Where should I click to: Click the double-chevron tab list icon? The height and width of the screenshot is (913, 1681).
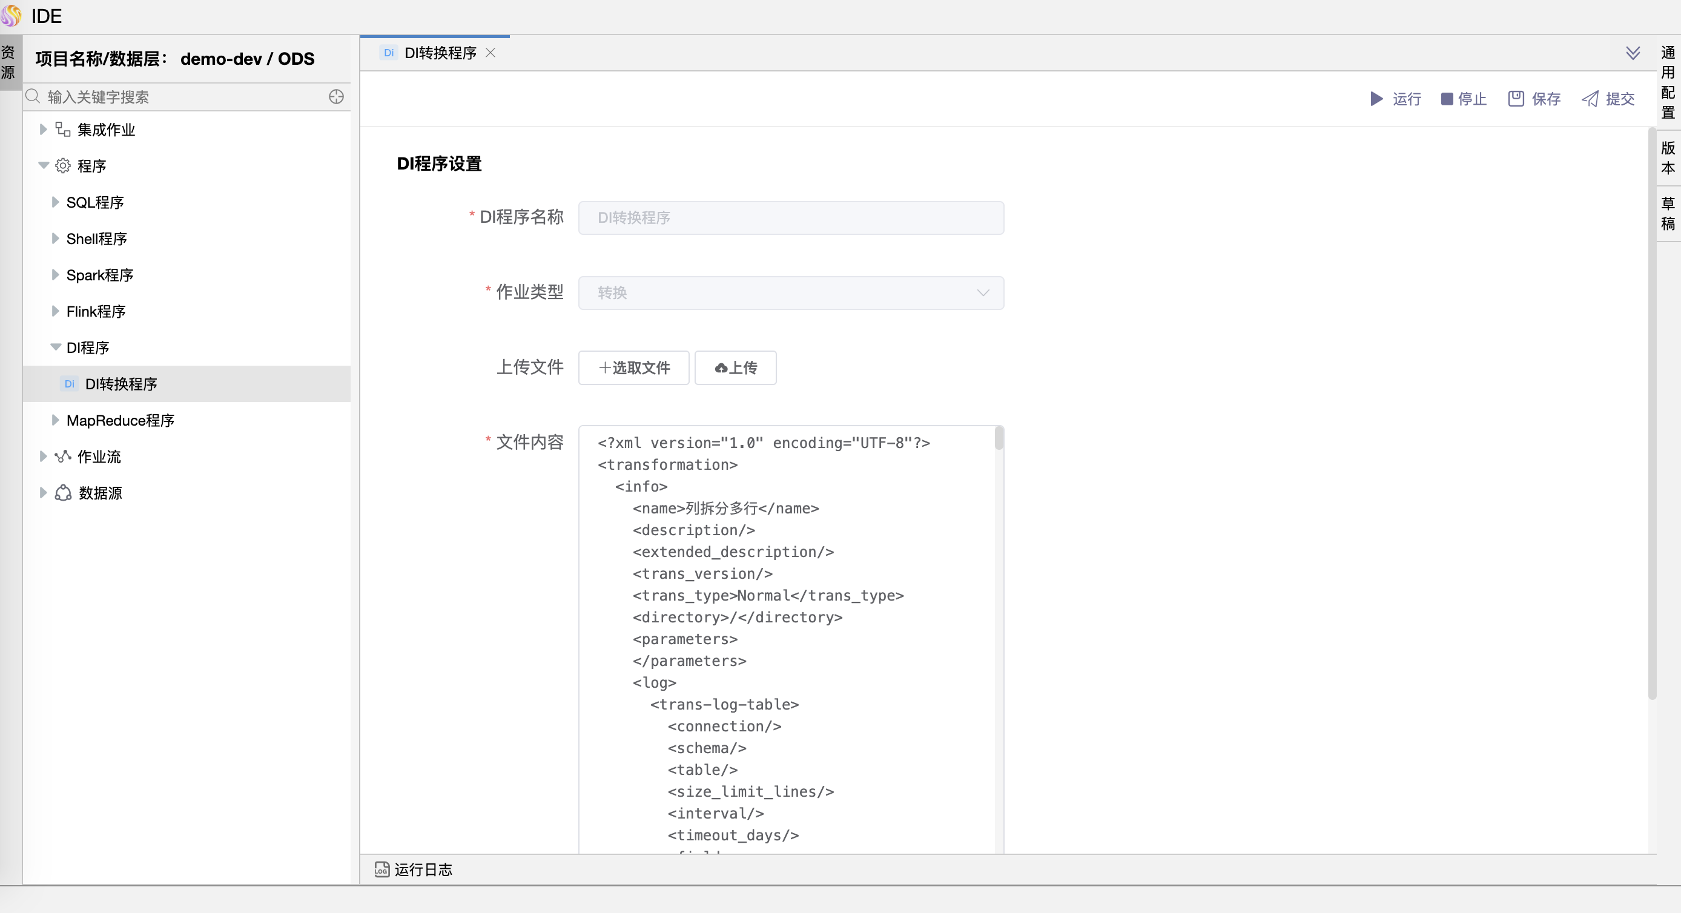coord(1633,53)
